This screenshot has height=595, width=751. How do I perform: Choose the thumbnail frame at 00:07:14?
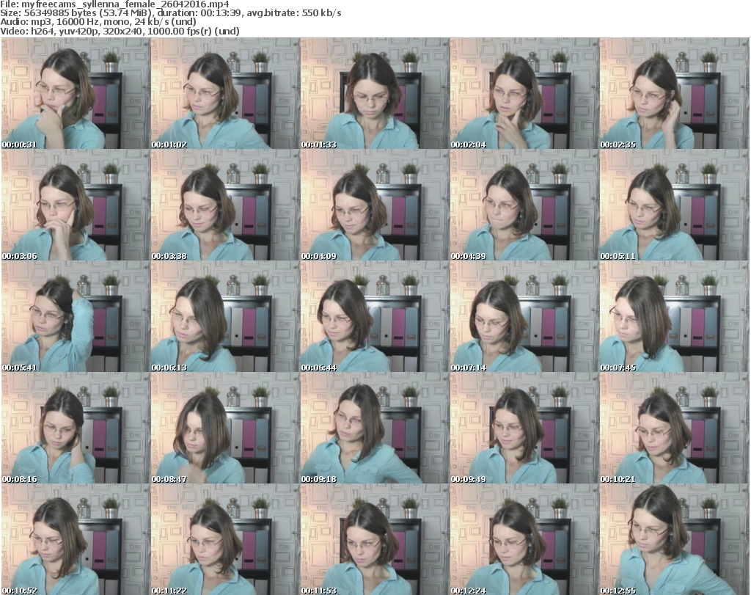click(524, 317)
